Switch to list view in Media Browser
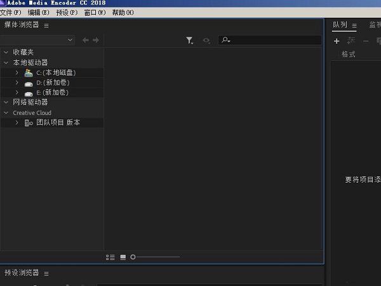381x286 pixels. [x=110, y=257]
